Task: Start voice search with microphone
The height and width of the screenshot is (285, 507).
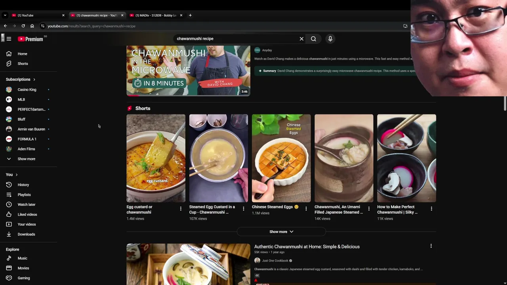Action: pos(330,39)
